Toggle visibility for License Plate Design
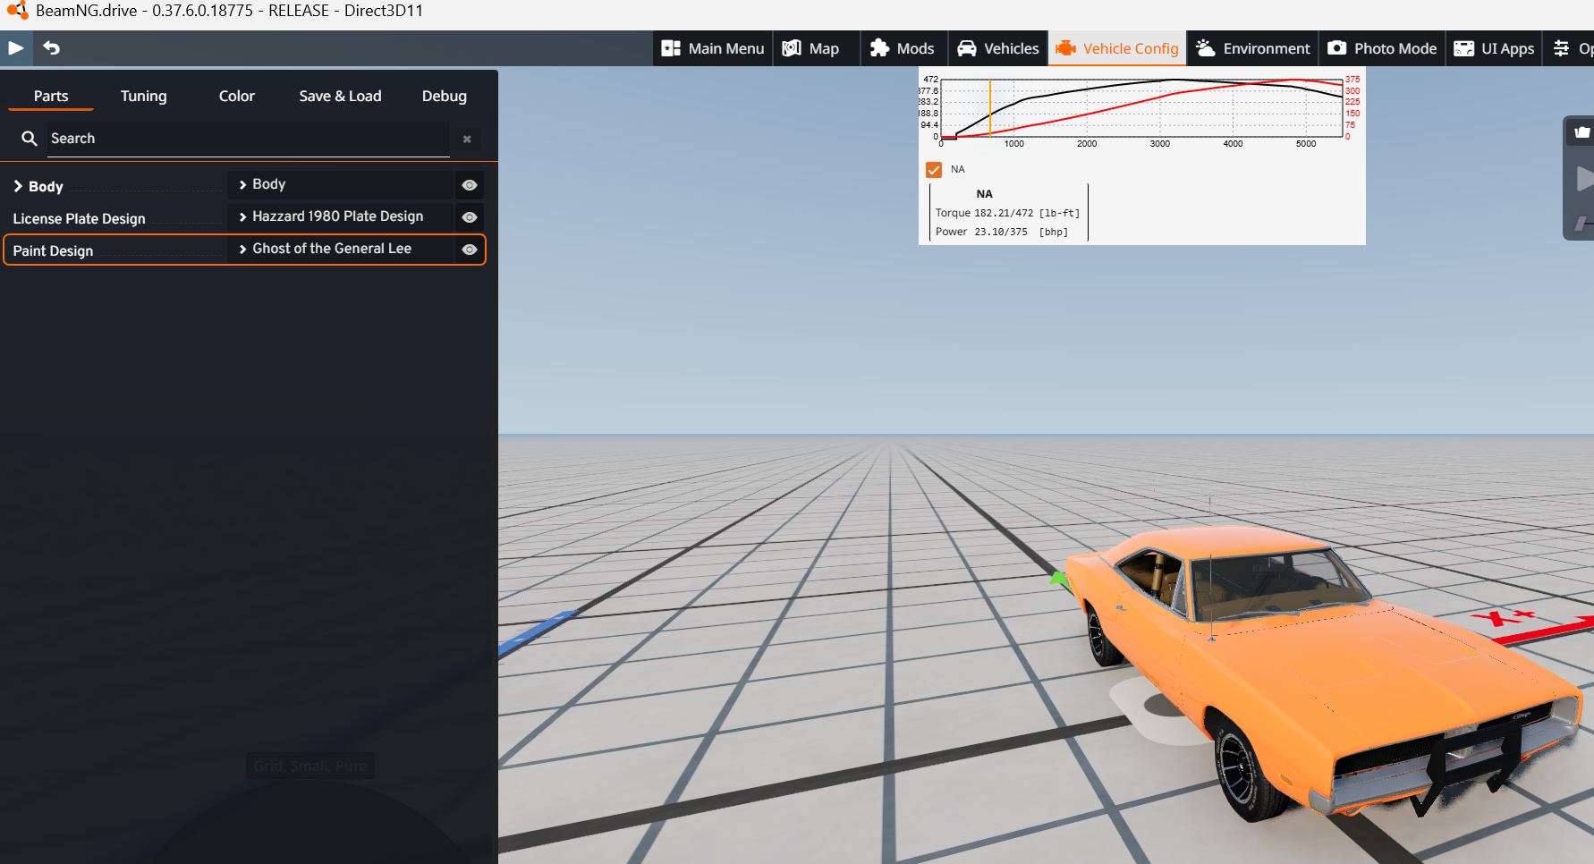1594x864 pixels. pyautogui.click(x=470, y=217)
